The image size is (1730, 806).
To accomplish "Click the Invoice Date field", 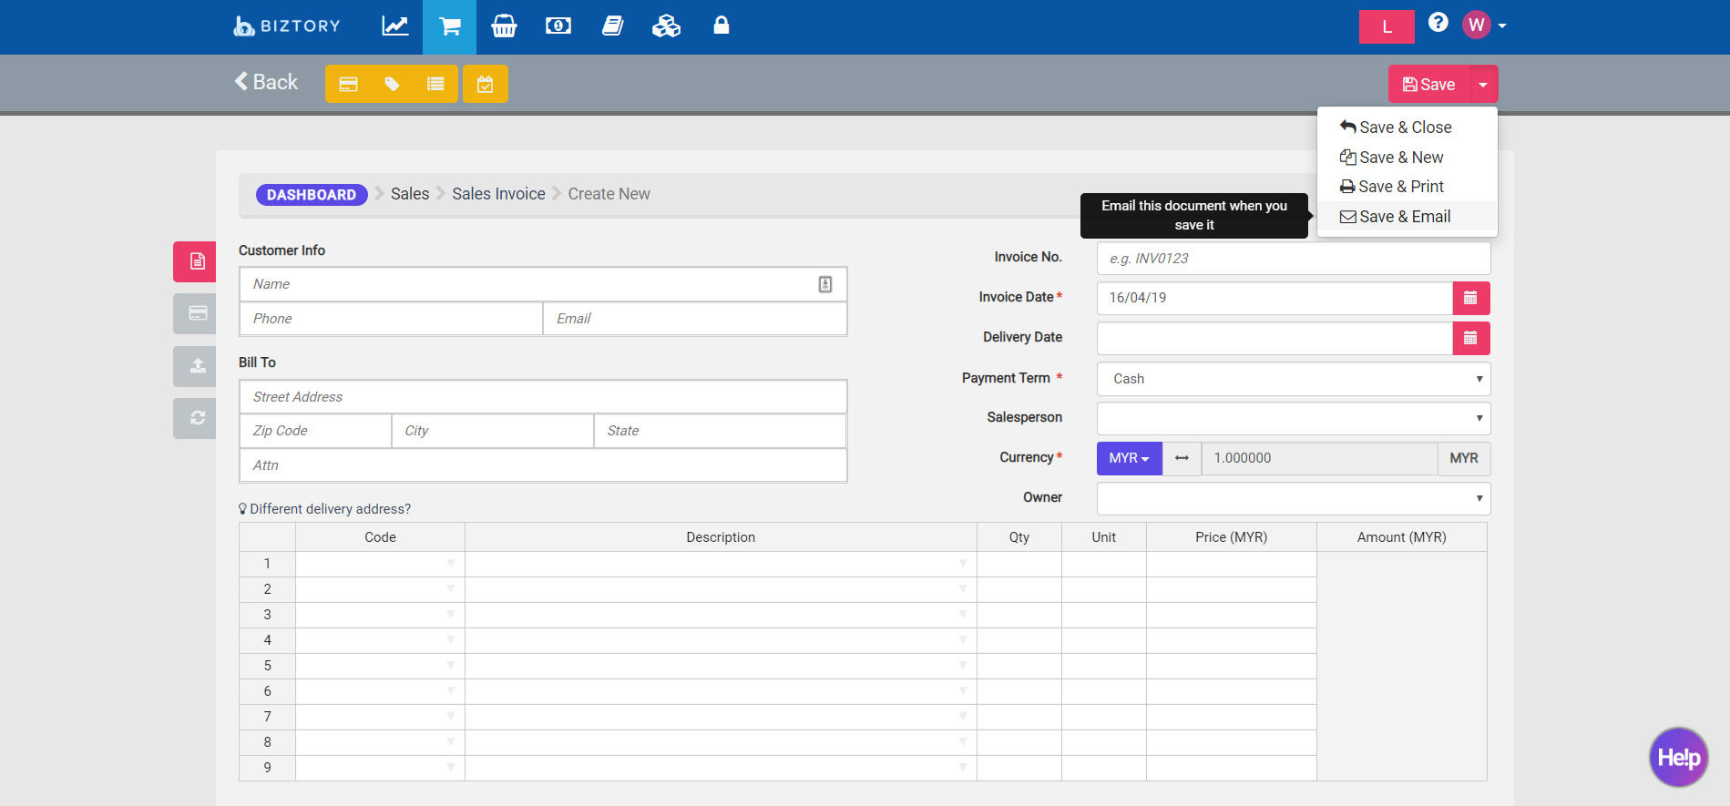I will 1274,298.
